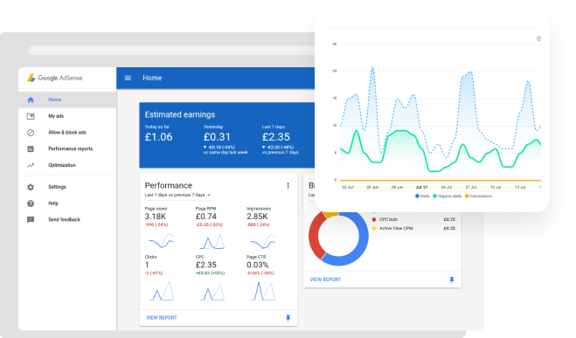576x338 pixels.
Task: Click the Allow & block ads icon
Action: (31, 133)
